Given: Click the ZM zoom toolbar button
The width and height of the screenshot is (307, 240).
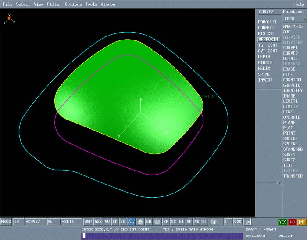Looking at the screenshot, I should point(166,222).
